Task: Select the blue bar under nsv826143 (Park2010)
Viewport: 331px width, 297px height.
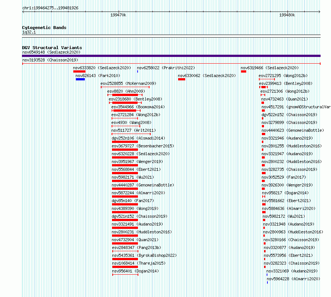Action: [x=80, y=79]
